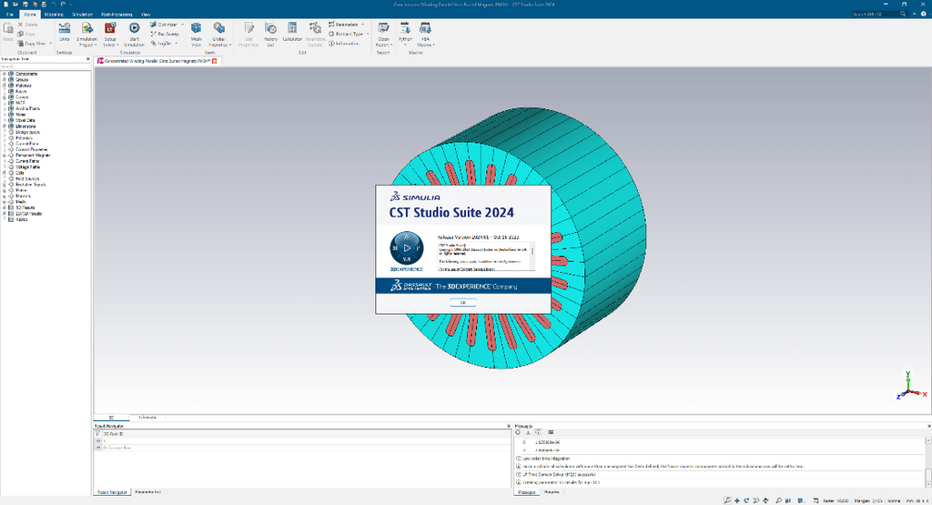
Task: Select Tables in the Navigation Tree
Action: 22,220
